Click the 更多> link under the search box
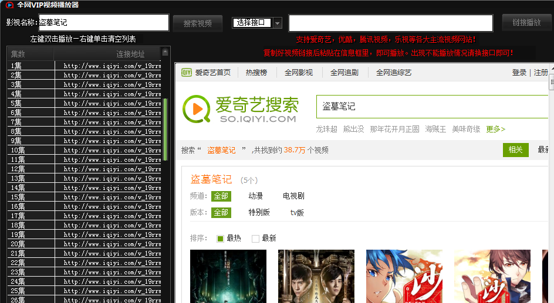Image resolution: width=554 pixels, height=303 pixels. (x=495, y=129)
